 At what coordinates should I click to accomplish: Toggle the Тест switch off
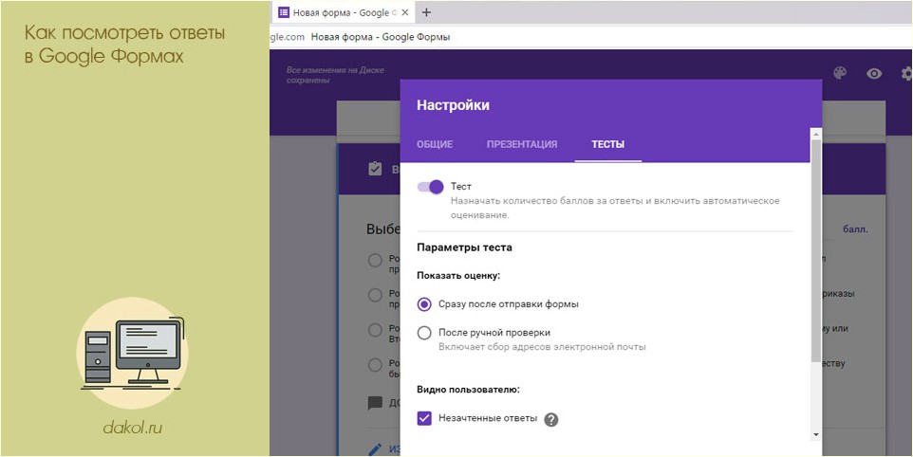tap(431, 187)
